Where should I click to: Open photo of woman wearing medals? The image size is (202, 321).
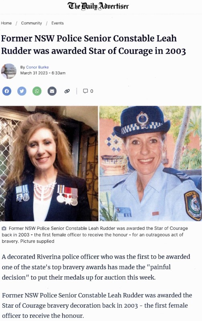[x=49, y=164]
